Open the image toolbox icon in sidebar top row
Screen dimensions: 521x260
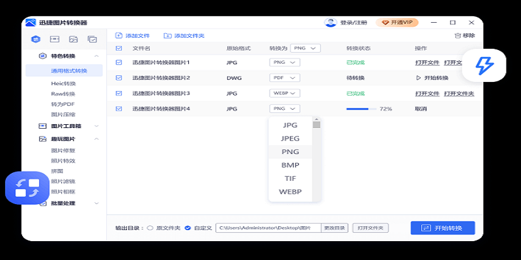coord(55,39)
